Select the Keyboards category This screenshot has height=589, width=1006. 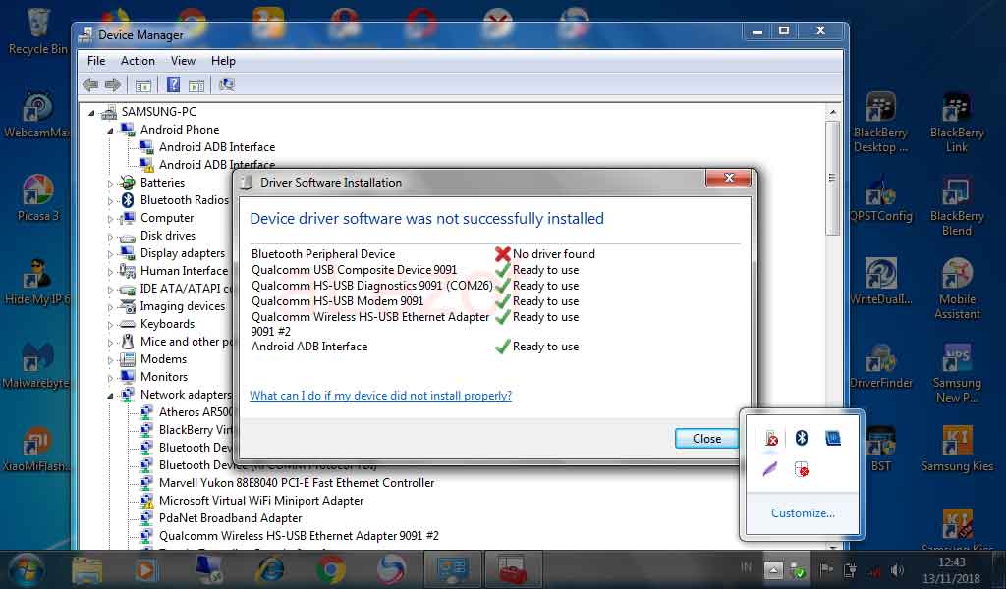[167, 324]
